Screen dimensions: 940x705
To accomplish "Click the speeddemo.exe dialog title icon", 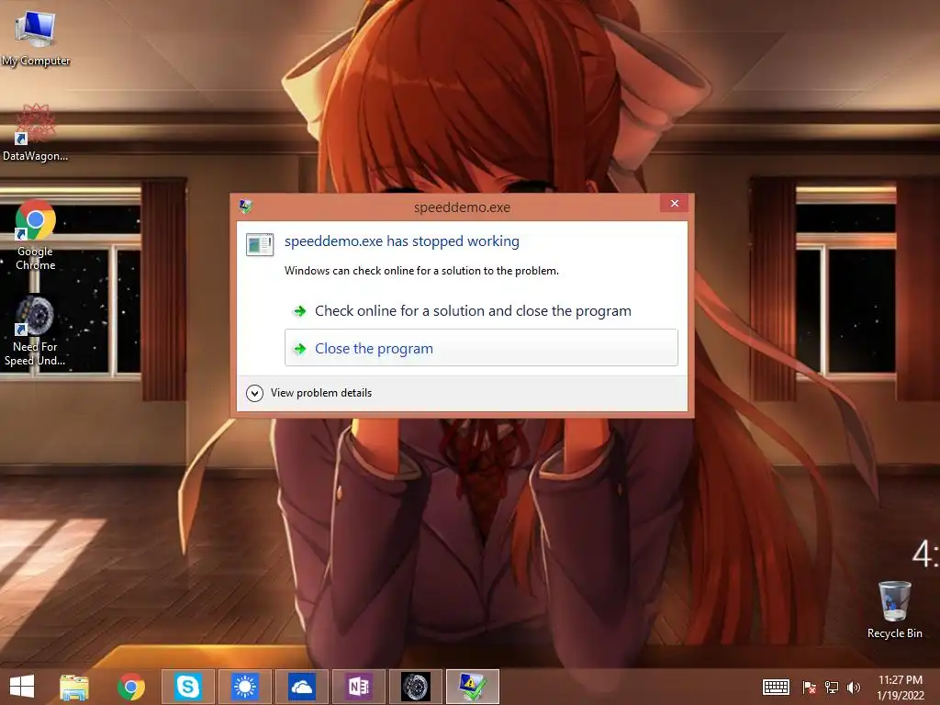I will (x=245, y=207).
